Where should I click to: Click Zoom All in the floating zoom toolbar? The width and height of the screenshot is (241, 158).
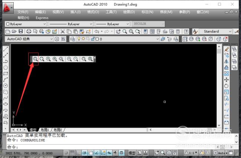[x=84, y=59]
